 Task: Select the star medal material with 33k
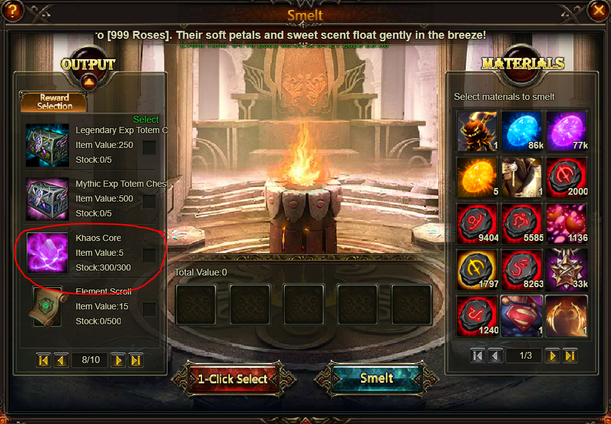567,269
